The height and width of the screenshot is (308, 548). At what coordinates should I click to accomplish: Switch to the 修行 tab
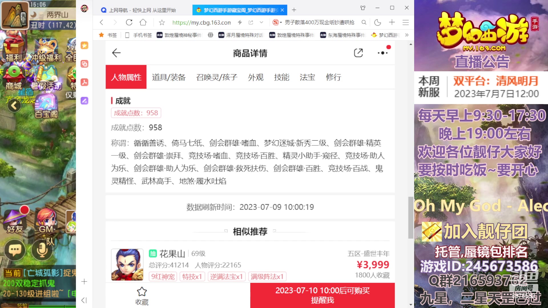tap(333, 77)
